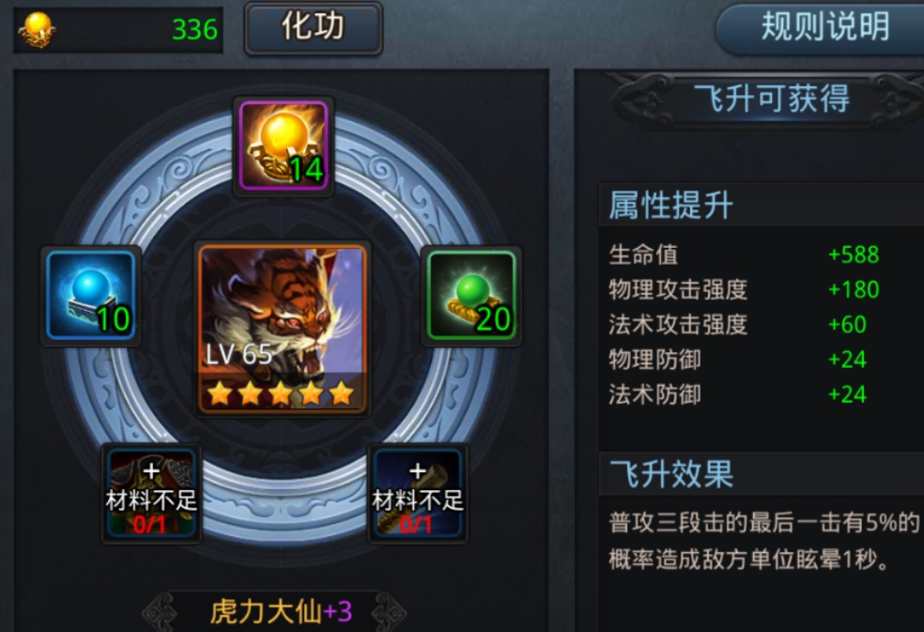The width and height of the screenshot is (924, 632).
Task: Select the 物理防御 +24 row
Action: tap(762, 359)
